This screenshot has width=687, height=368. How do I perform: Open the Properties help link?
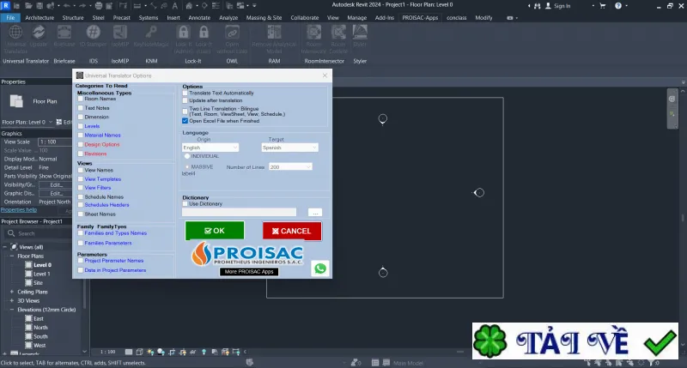coord(19,210)
